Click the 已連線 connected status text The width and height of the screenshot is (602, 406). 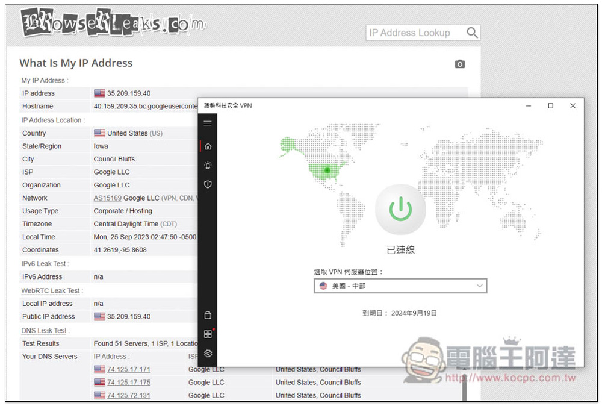[x=400, y=250]
